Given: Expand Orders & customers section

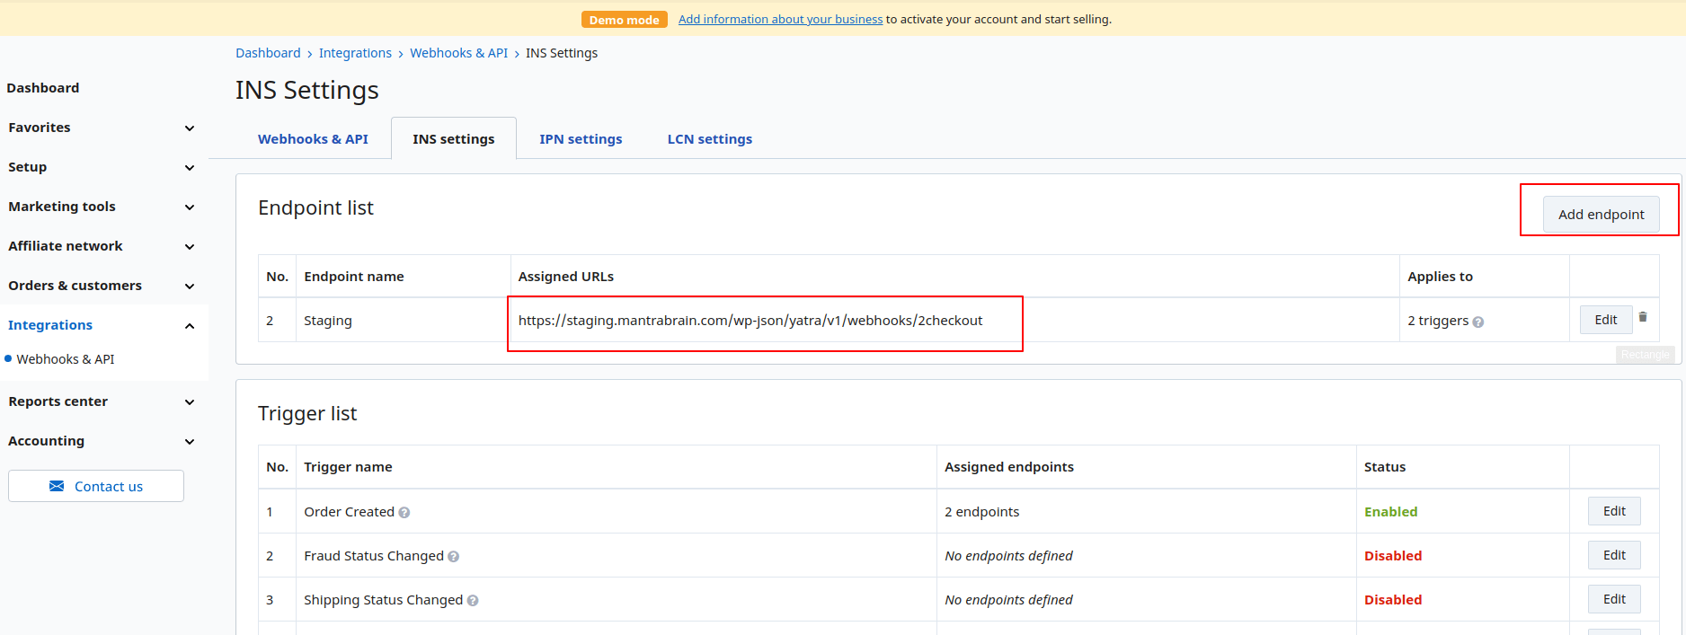Looking at the screenshot, I should coord(190,287).
